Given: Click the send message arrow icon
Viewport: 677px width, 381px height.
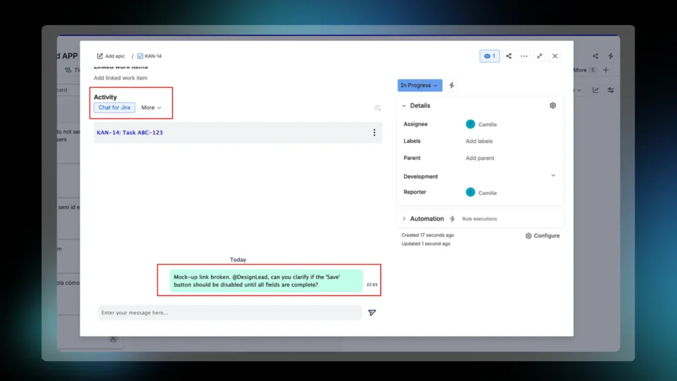Looking at the screenshot, I should 372,313.
